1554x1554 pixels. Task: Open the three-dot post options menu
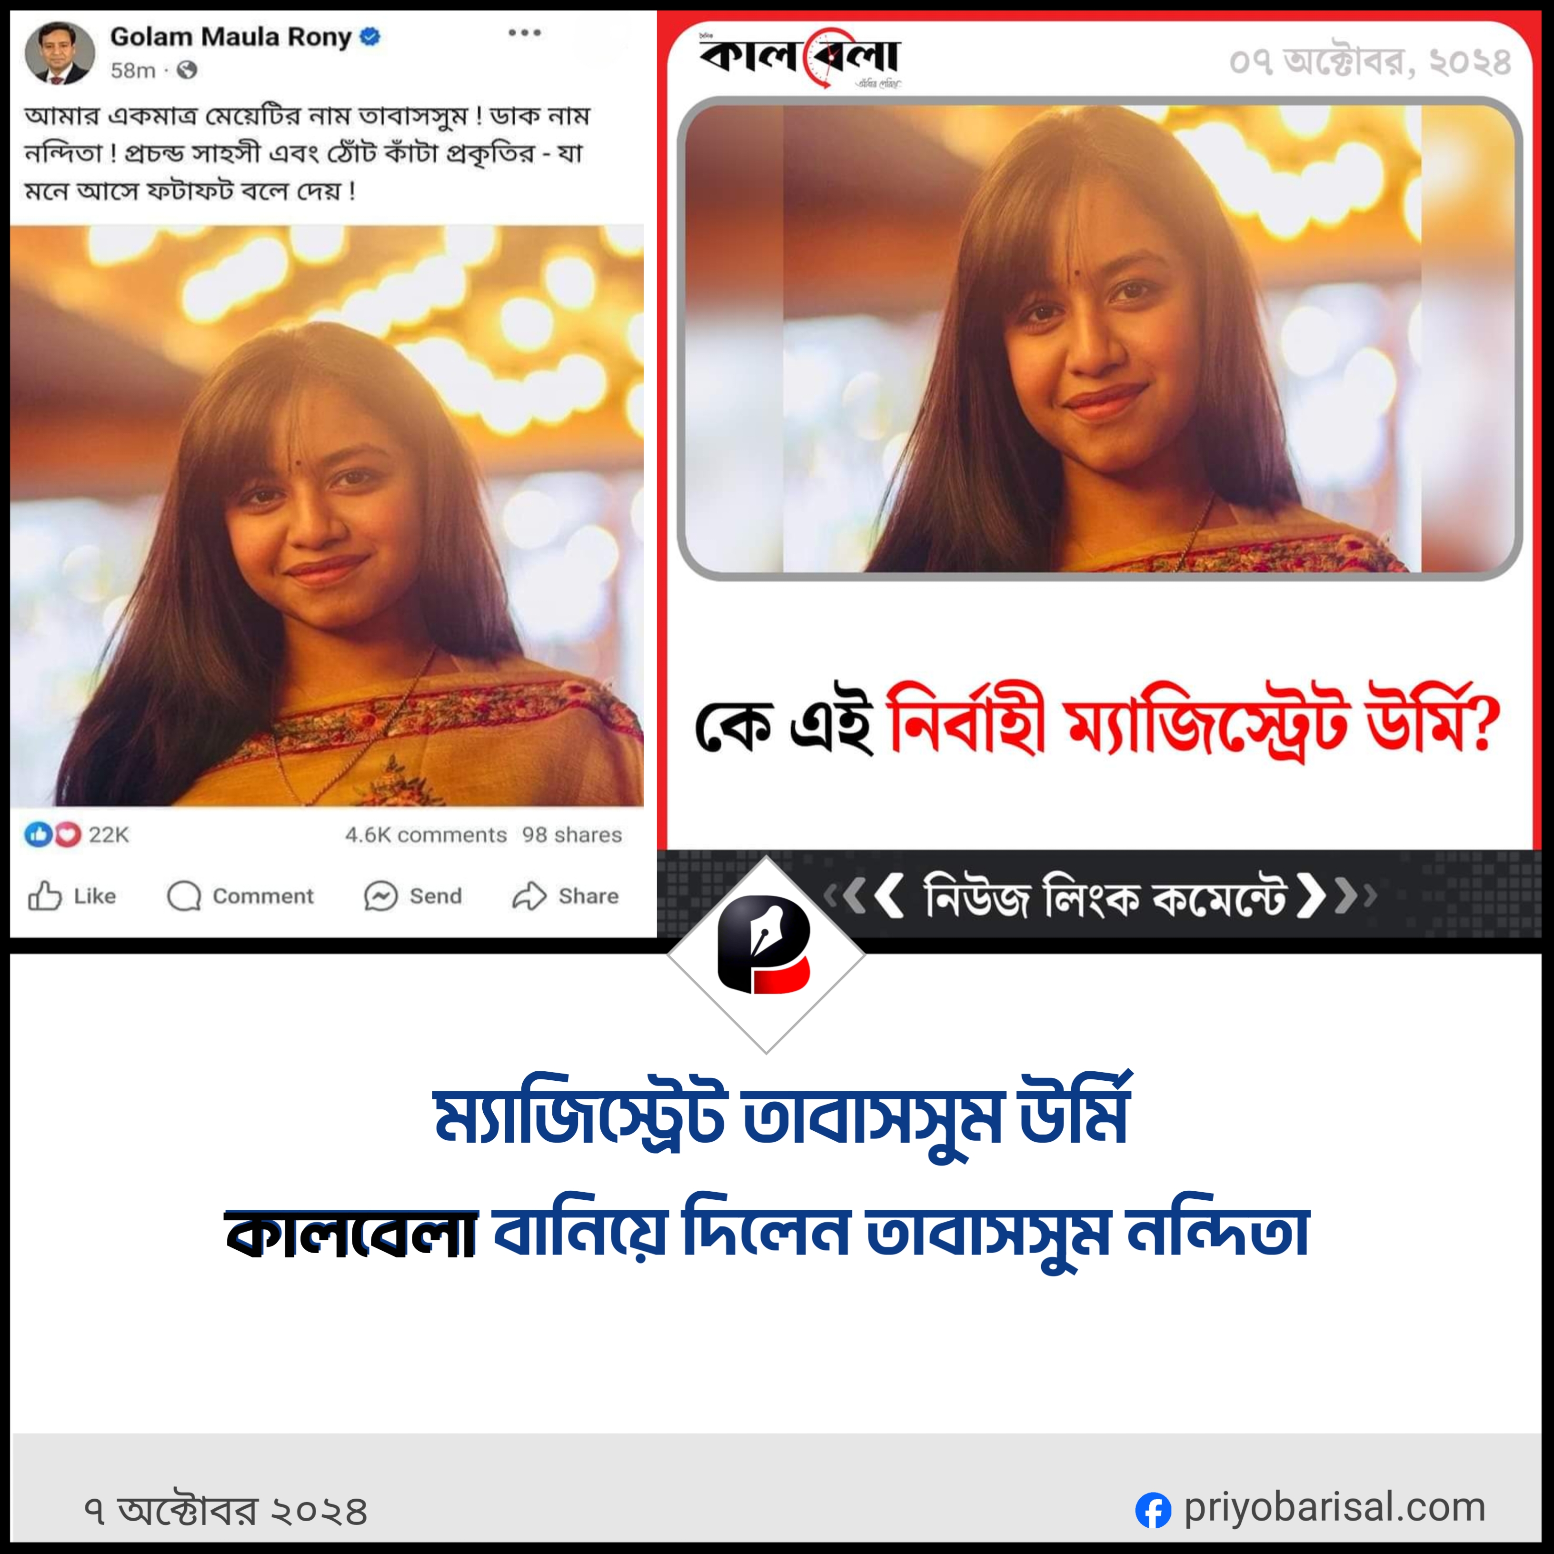525,33
